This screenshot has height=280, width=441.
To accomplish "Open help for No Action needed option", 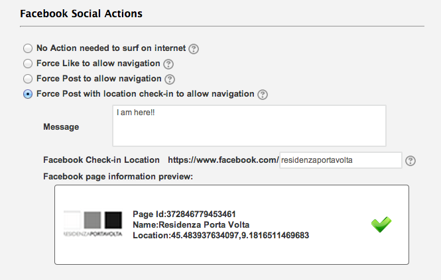I will pos(194,49).
